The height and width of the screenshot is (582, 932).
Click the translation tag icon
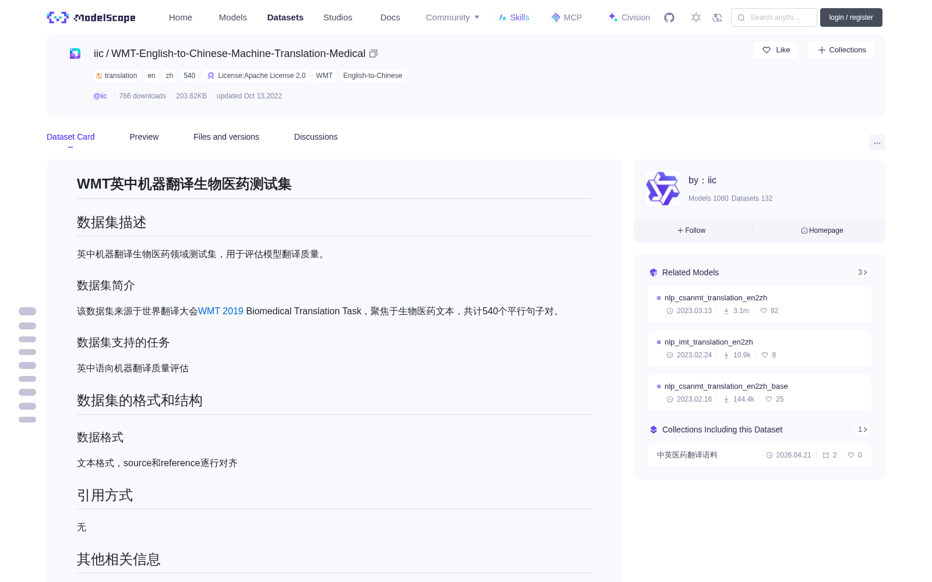click(x=99, y=76)
